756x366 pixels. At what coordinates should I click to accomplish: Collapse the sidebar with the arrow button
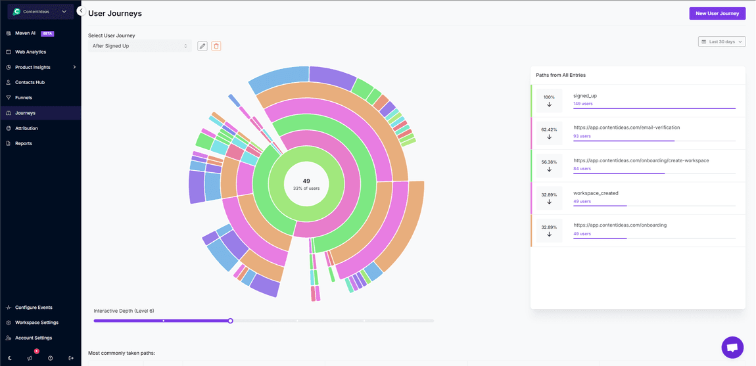80,11
